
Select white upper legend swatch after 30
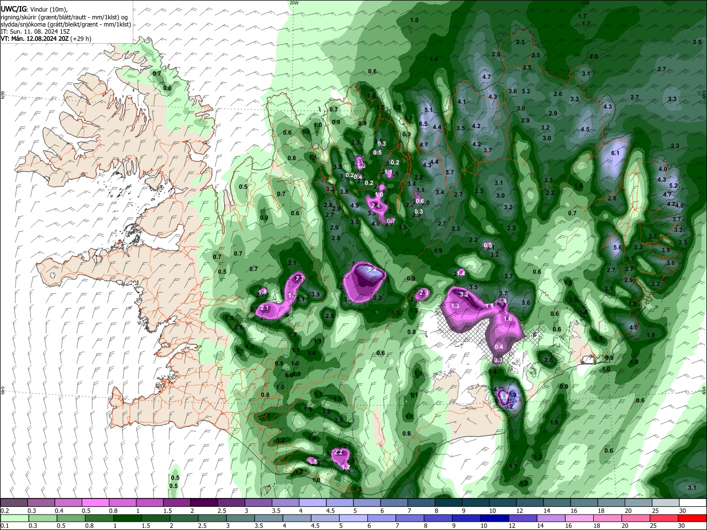[693, 503]
